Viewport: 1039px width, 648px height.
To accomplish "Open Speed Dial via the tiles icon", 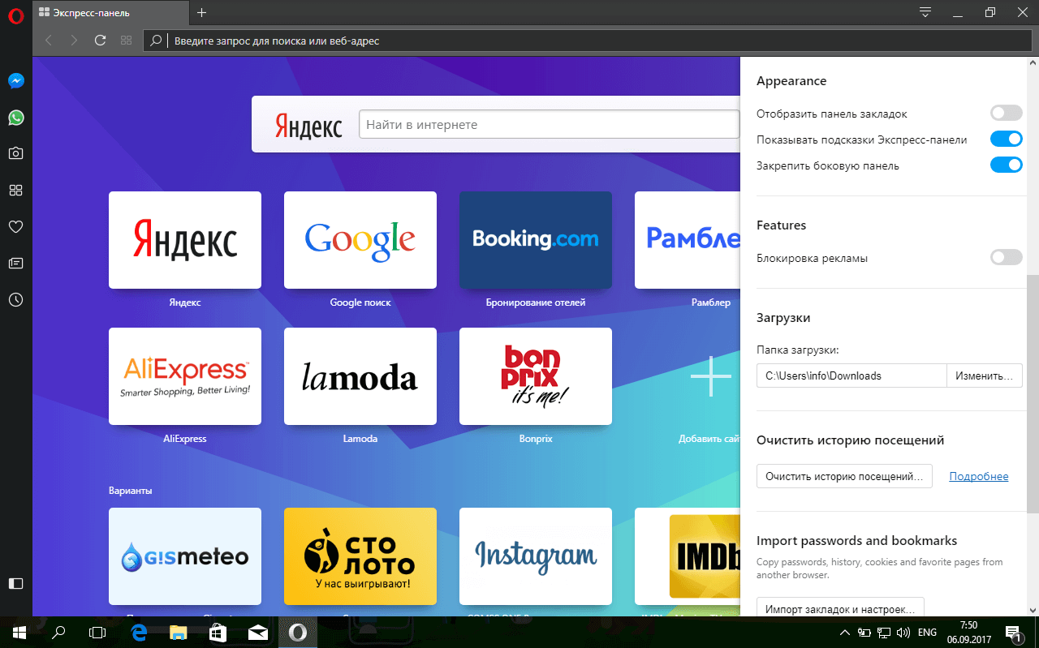I will coord(15,190).
